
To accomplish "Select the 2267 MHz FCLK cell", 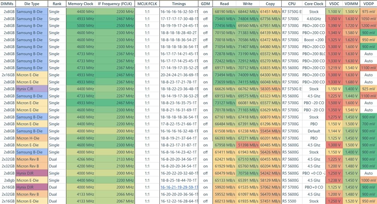I will pos(115,96).
